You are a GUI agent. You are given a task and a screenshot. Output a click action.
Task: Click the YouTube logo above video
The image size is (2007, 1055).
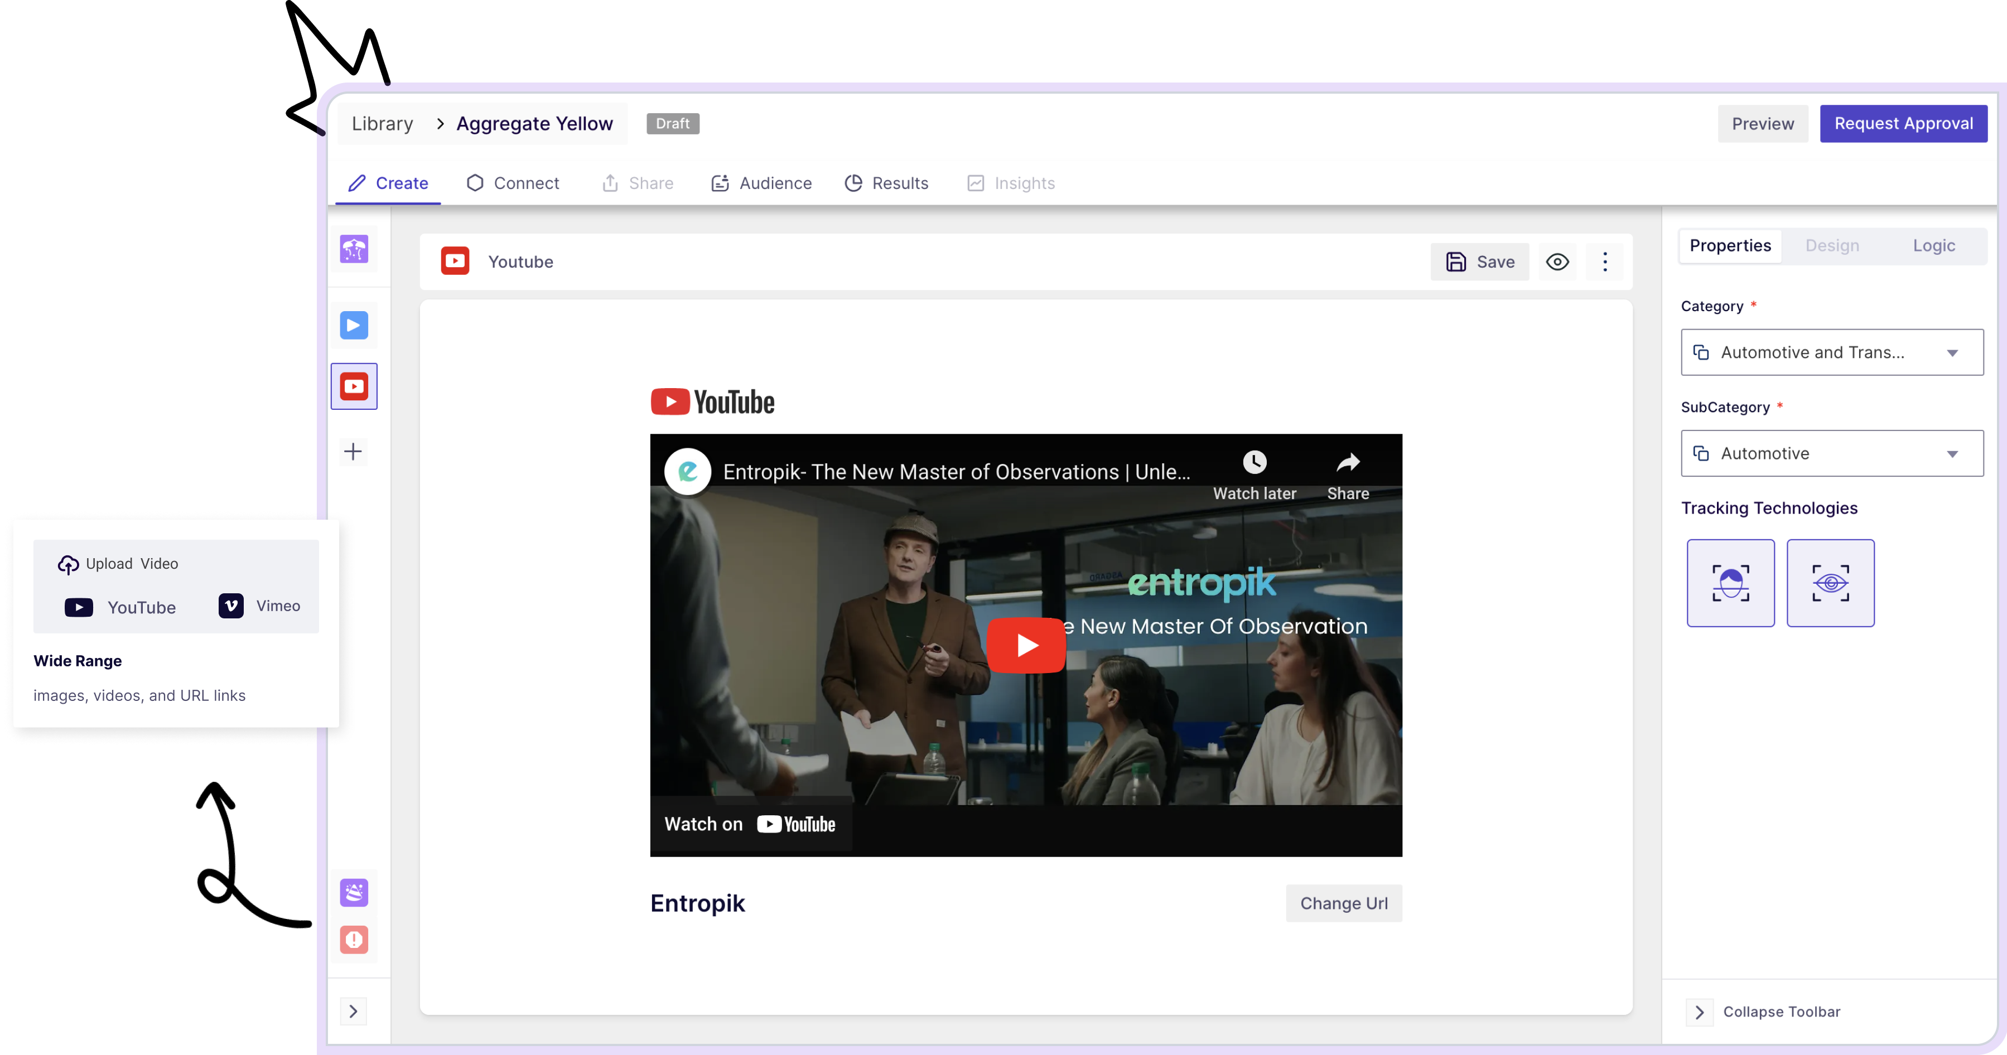tap(712, 403)
